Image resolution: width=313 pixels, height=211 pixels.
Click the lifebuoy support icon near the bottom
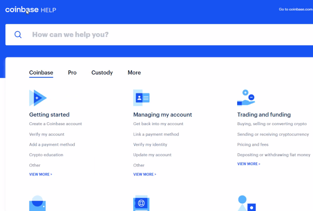pos(141,203)
